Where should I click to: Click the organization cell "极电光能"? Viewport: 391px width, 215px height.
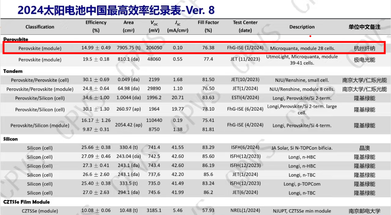tap(364, 60)
